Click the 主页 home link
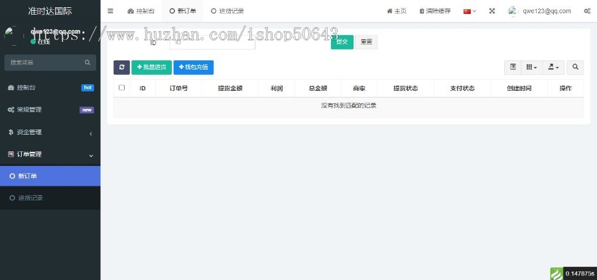This screenshot has height=280, width=597. coord(397,11)
